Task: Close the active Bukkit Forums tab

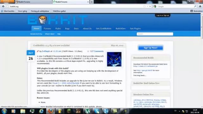Action: [x=88, y=2]
